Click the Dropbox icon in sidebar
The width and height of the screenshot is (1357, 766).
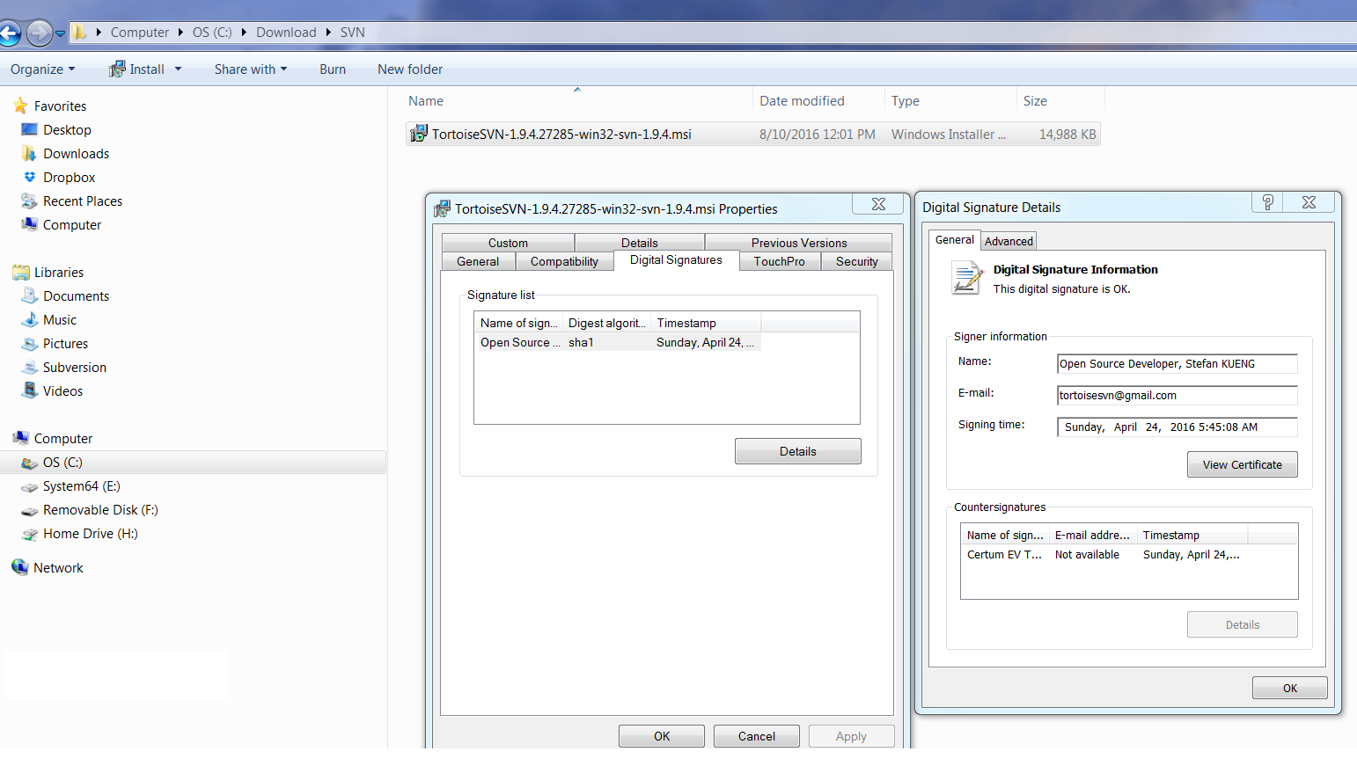tap(29, 177)
